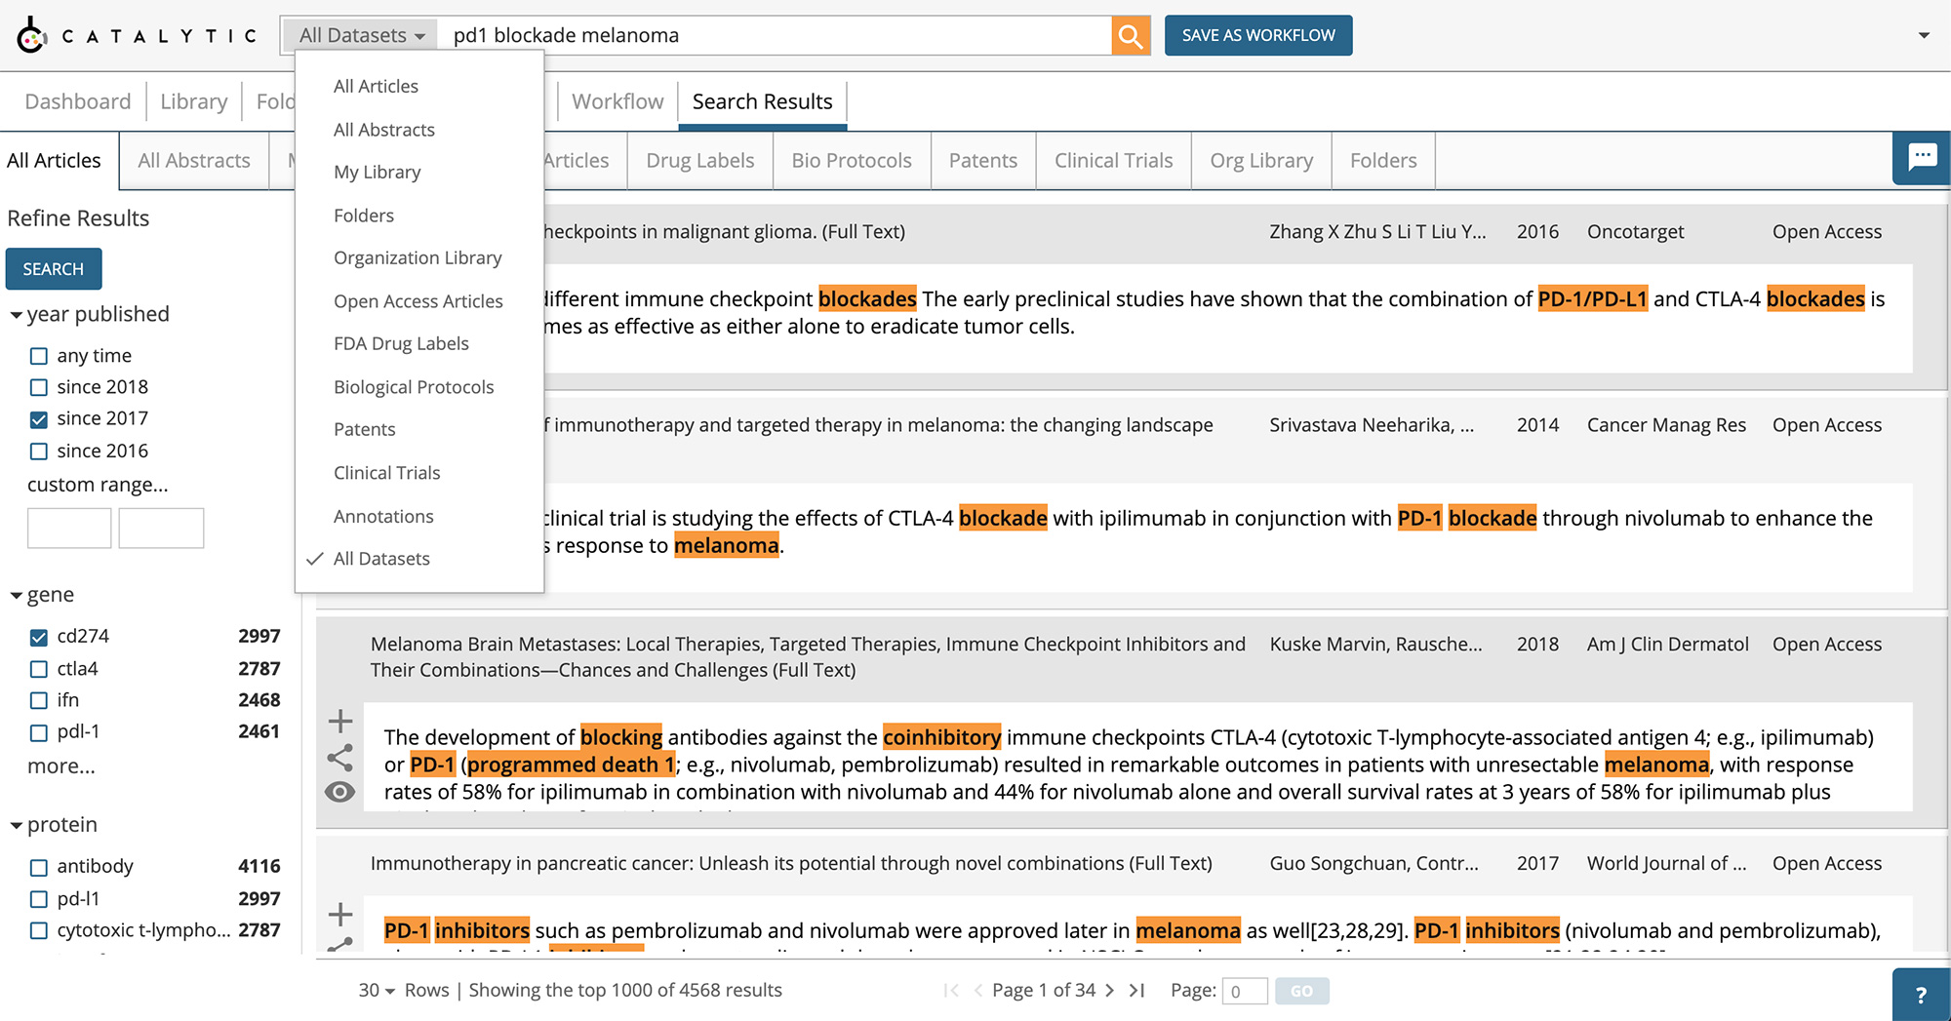Click the Page number input field
The image size is (1951, 1021).
1245,992
